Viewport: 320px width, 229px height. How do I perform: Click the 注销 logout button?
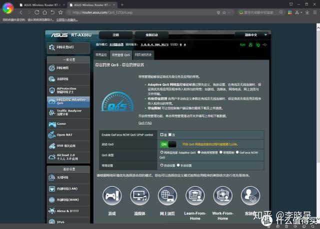(x=115, y=35)
